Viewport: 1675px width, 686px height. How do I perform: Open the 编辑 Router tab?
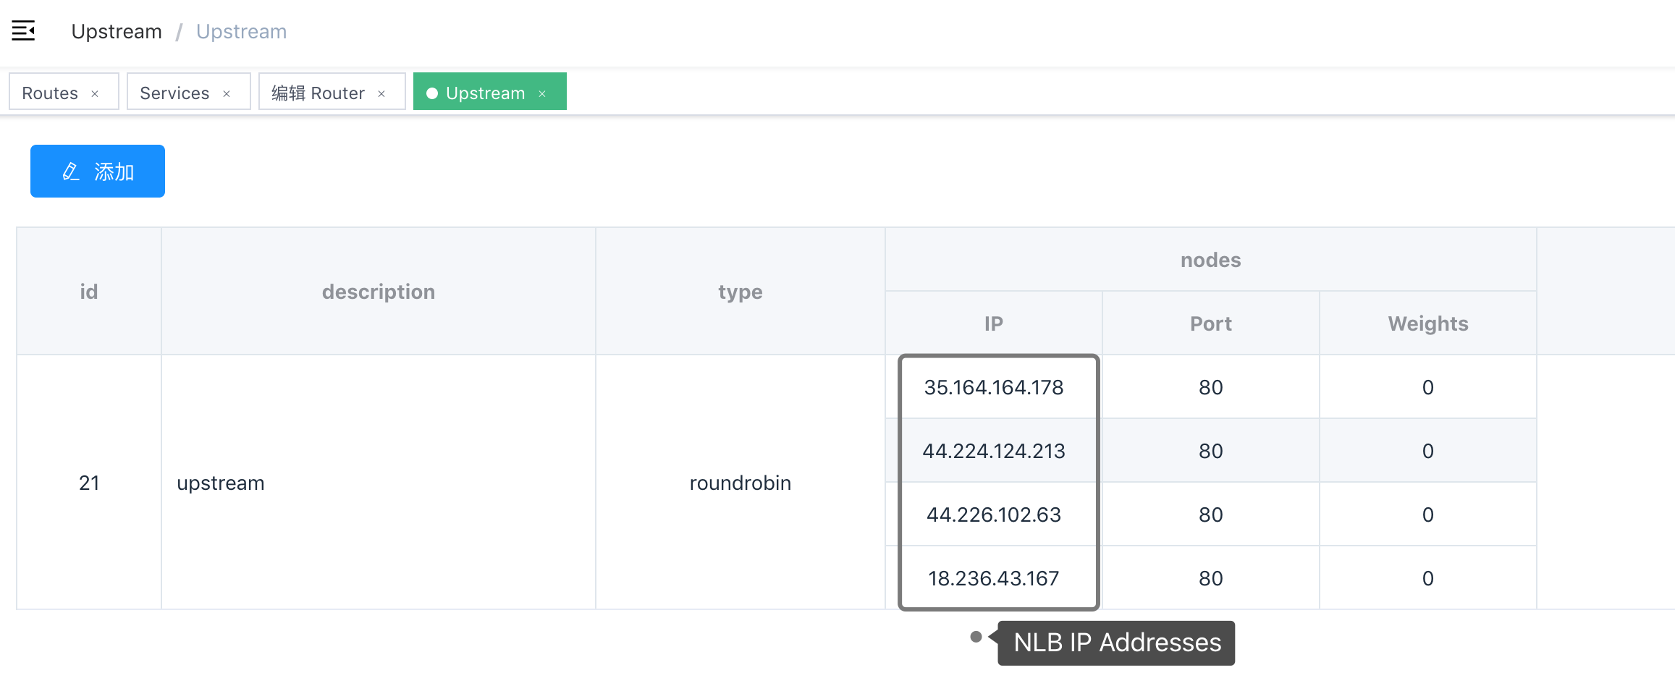(318, 93)
